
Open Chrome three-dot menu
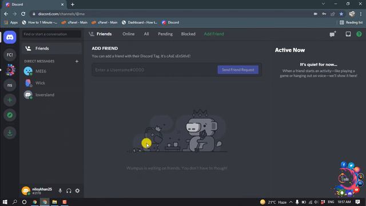pos(361,14)
